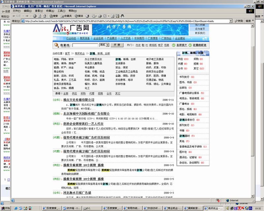Click the 开始 Start button
264x211 pixels.
[6, 208]
